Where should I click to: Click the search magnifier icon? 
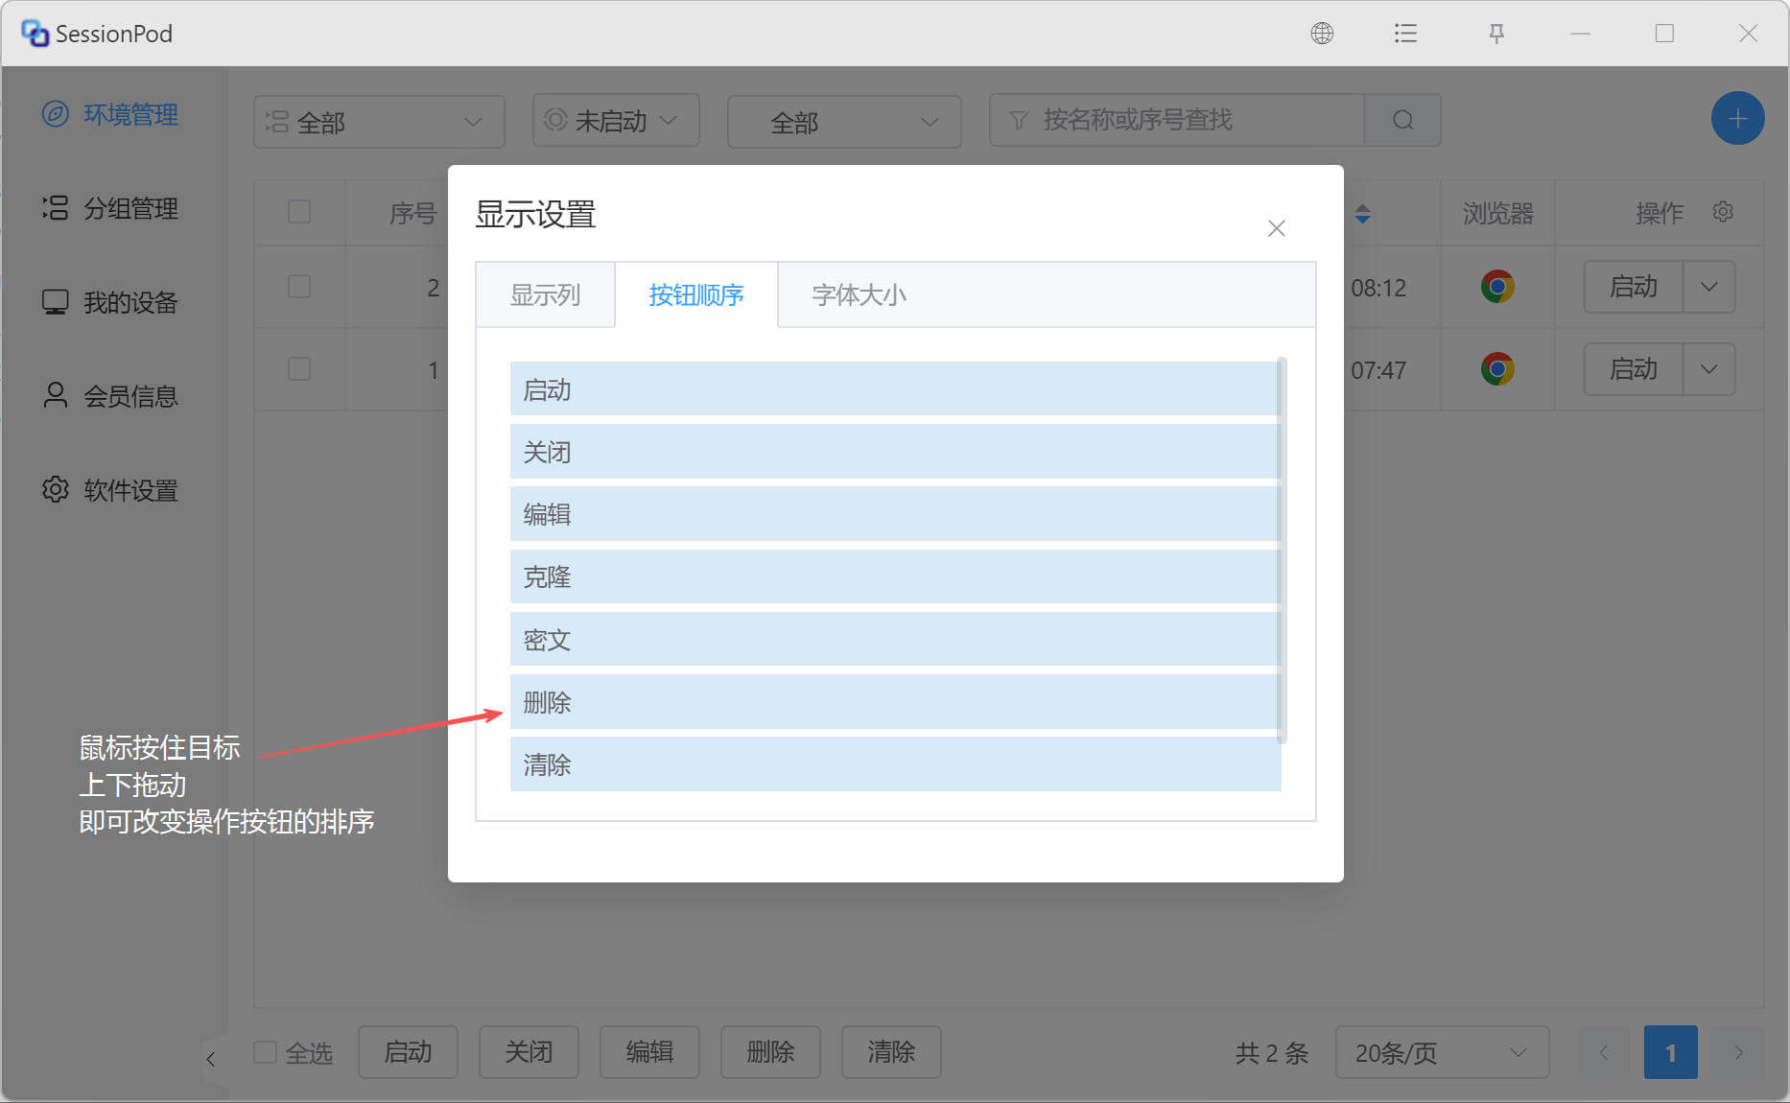click(1402, 120)
